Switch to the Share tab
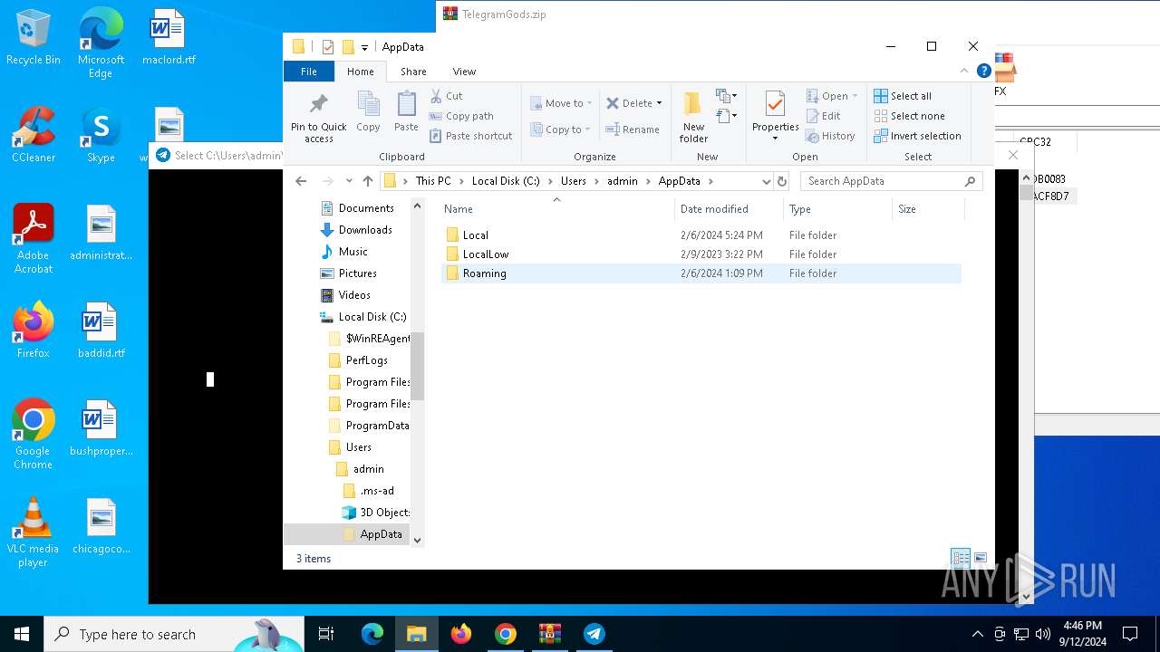The width and height of the screenshot is (1160, 652). pos(413,72)
